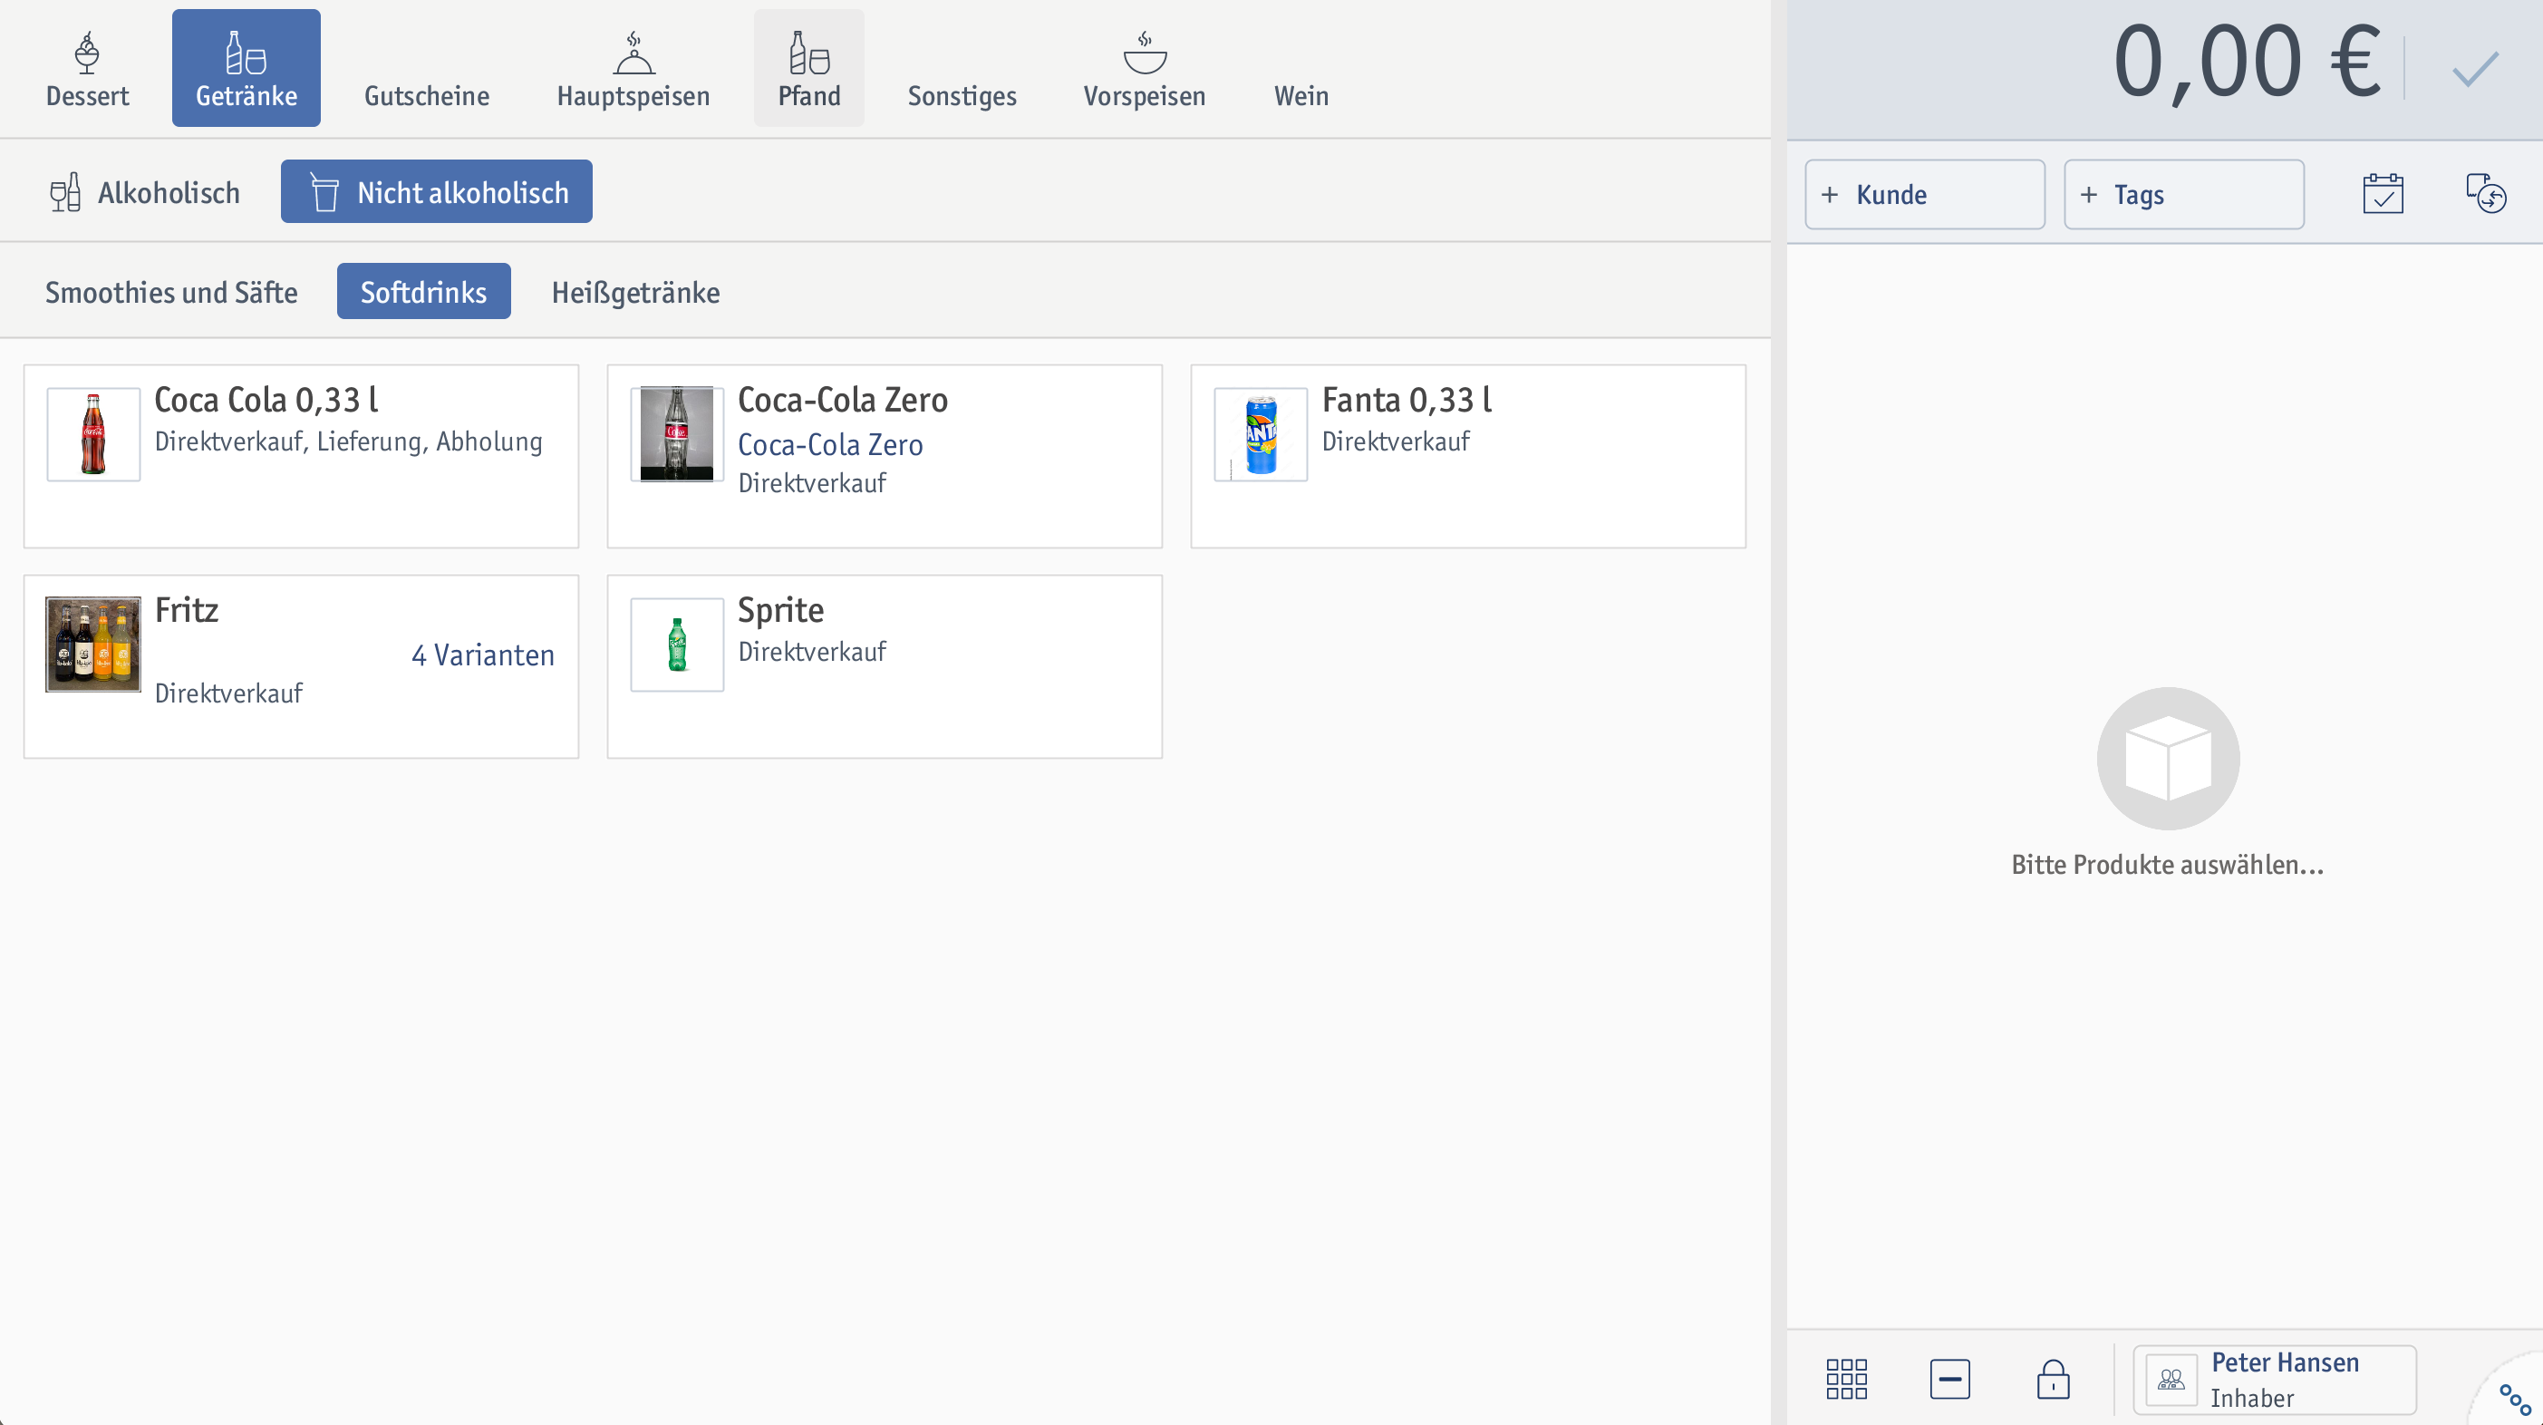This screenshot has height=1425, width=2543.
Task: Select the Sonstiges category
Action: pyautogui.click(x=962, y=68)
